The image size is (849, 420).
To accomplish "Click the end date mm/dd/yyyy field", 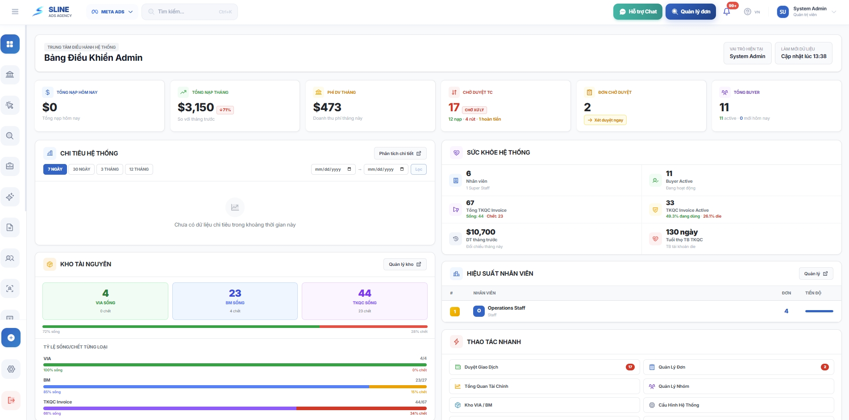I will pyautogui.click(x=386, y=169).
